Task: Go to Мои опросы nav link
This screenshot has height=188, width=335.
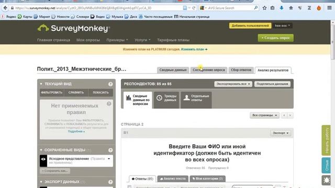Action: click(x=88, y=40)
